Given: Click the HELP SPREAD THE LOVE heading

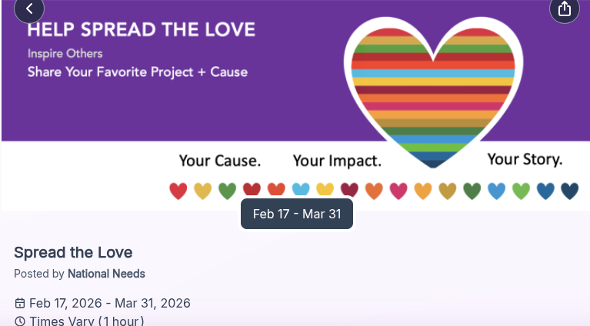Looking at the screenshot, I should click(x=142, y=31).
